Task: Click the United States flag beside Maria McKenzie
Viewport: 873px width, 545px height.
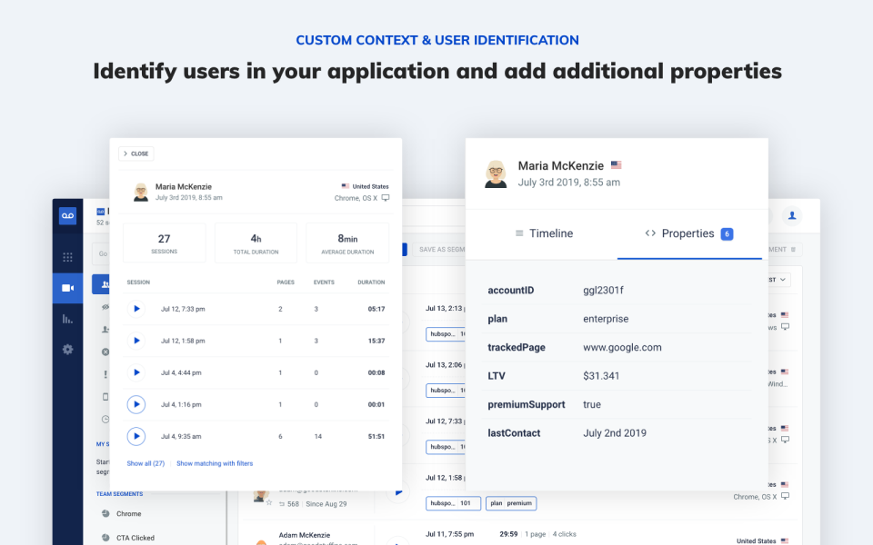Action: [616, 165]
